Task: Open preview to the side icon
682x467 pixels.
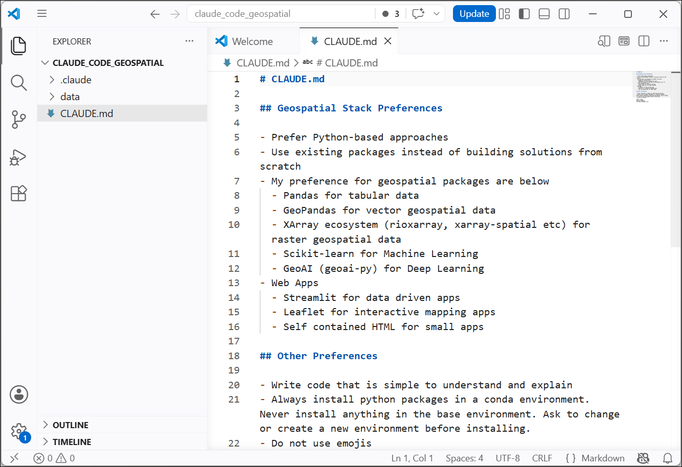Action: point(604,41)
